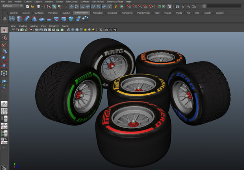This screenshot has width=244, height=170.
Task: Toggle Snap to view planes magnet
Action: point(145,6)
